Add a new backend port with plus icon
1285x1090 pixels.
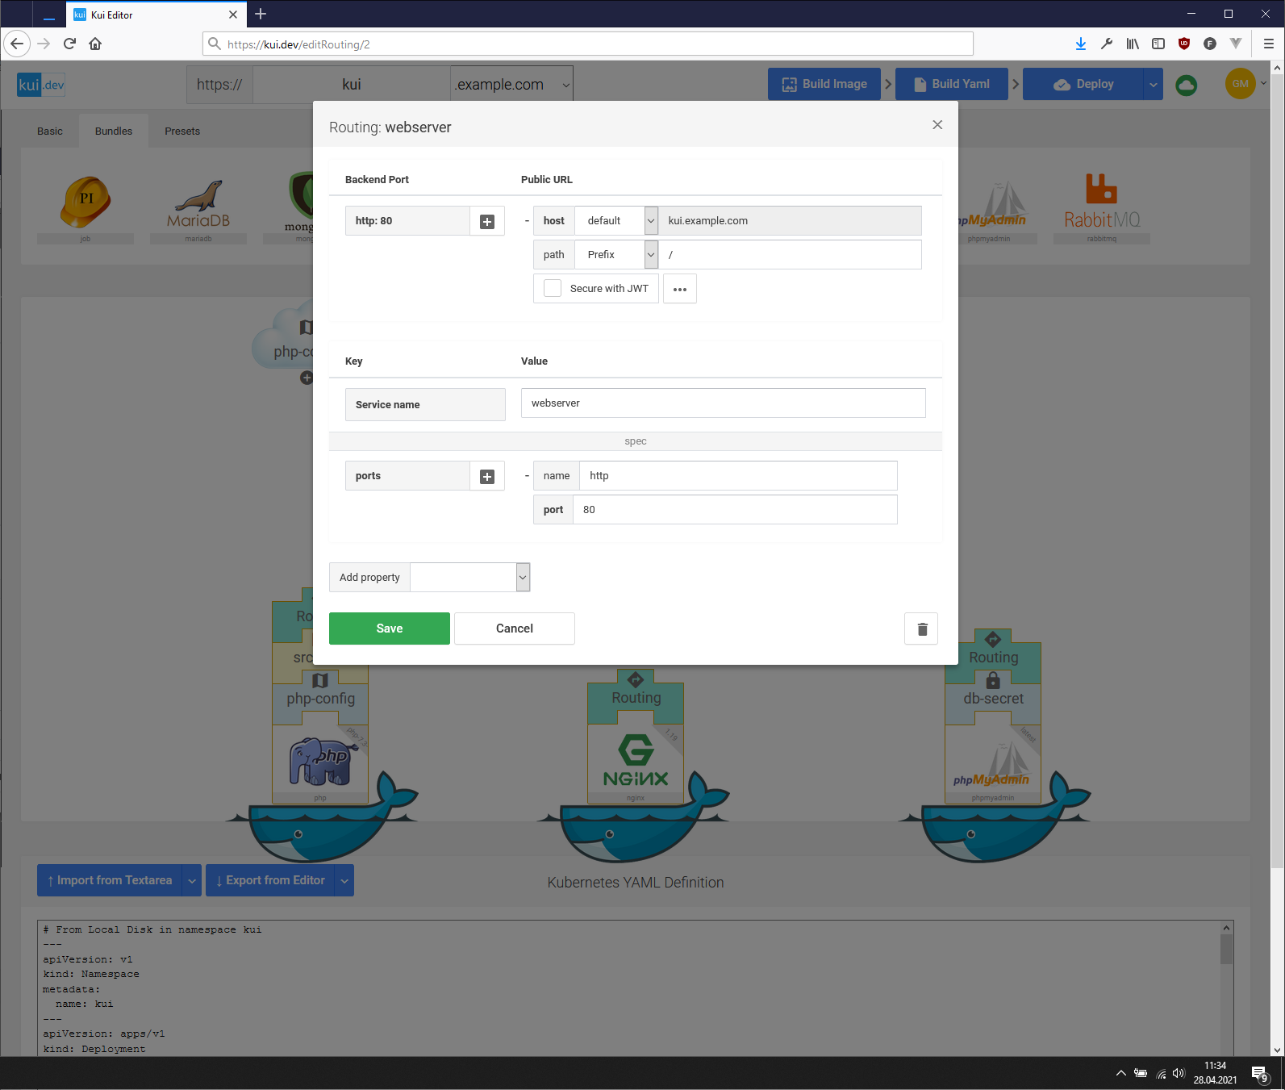click(487, 221)
